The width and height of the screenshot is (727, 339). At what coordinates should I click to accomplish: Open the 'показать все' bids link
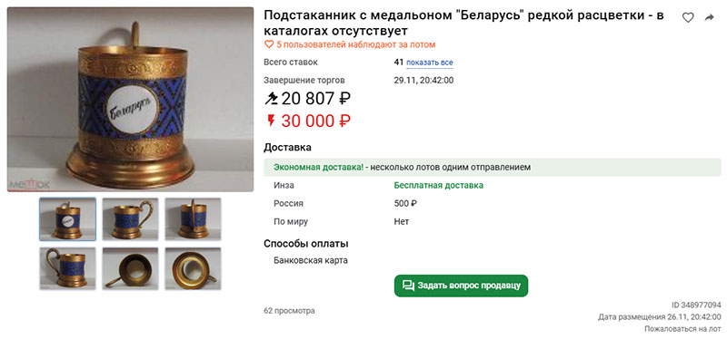coord(430,63)
